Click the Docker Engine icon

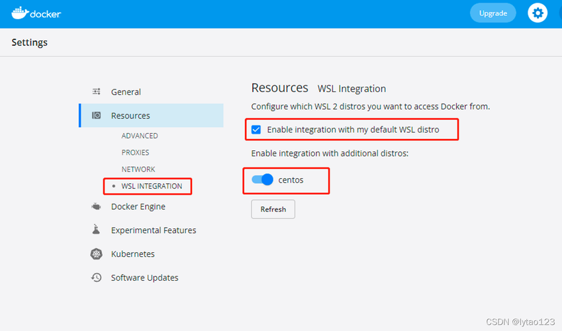[x=96, y=207]
